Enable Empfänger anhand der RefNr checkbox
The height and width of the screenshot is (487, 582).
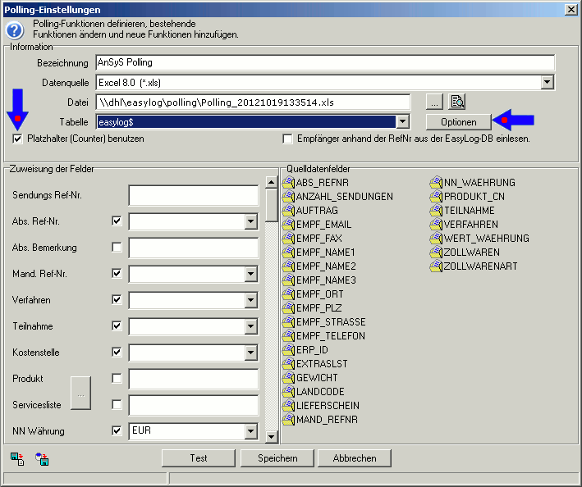pyautogui.click(x=287, y=139)
